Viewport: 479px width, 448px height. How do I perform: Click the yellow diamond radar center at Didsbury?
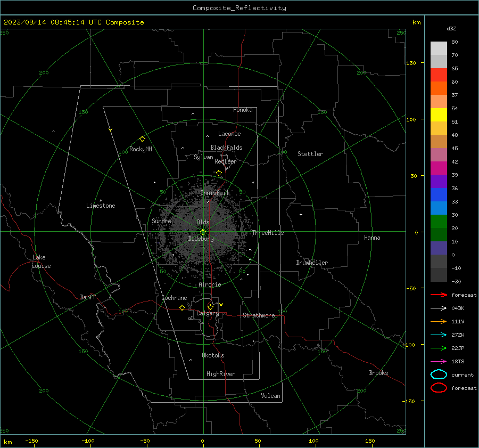click(x=203, y=232)
